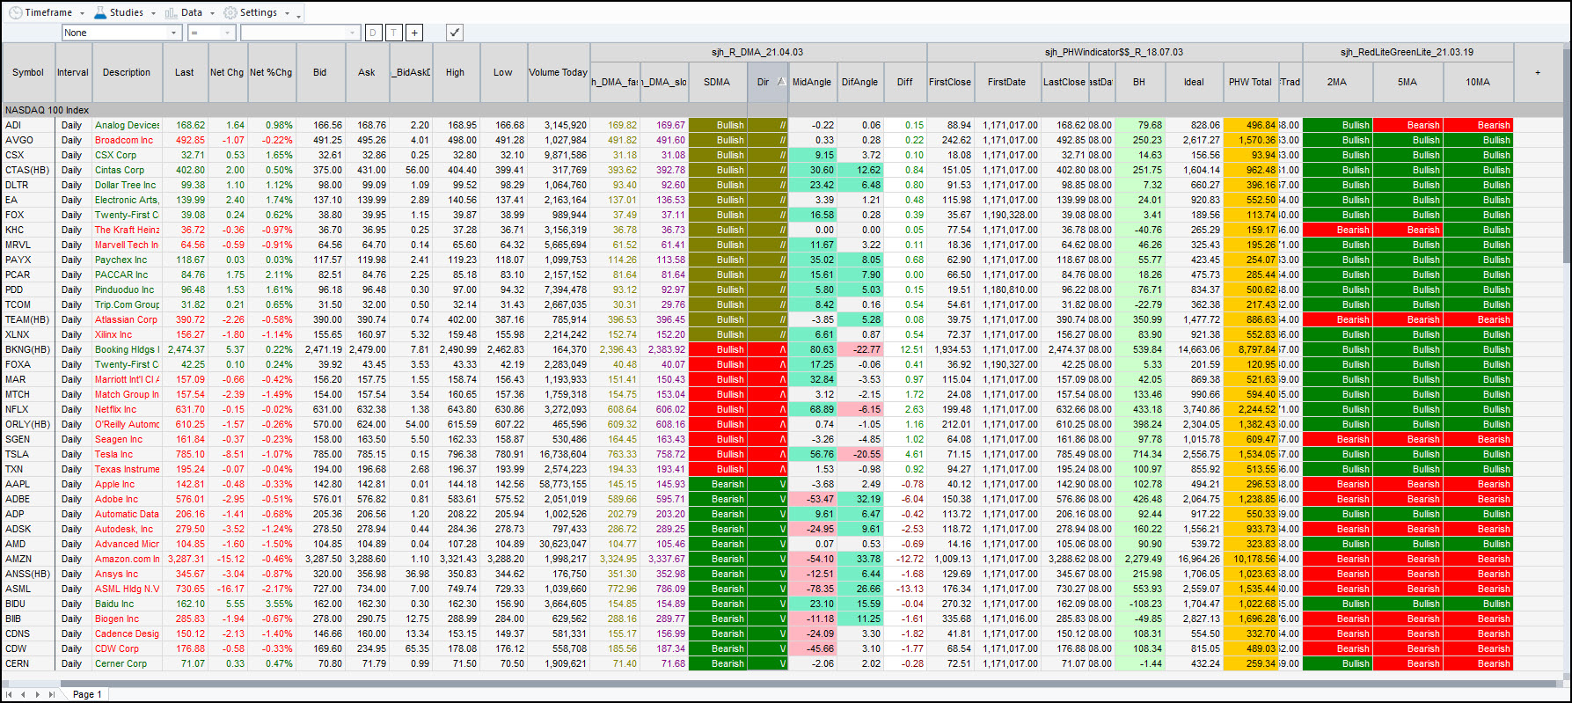Click the 'T' filter button
This screenshot has width=1572, height=703.
click(394, 33)
